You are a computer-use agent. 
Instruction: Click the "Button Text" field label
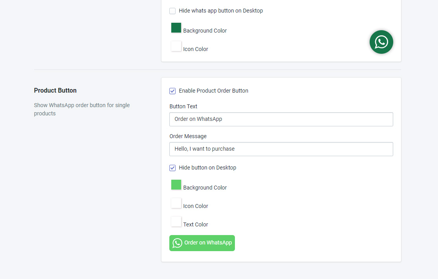pos(183,106)
